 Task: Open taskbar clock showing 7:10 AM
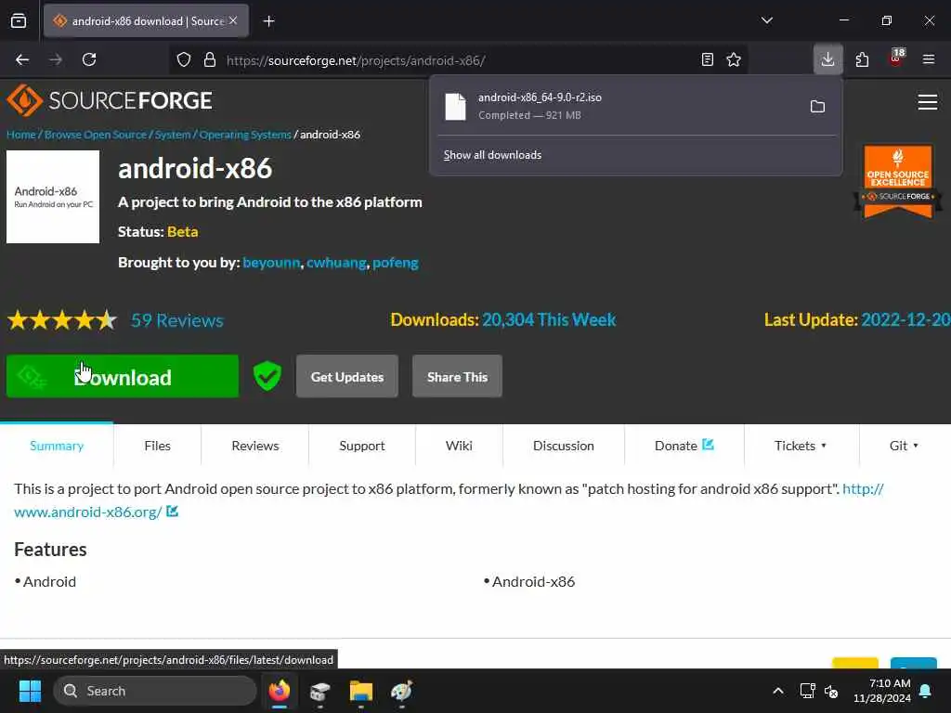[882, 691]
